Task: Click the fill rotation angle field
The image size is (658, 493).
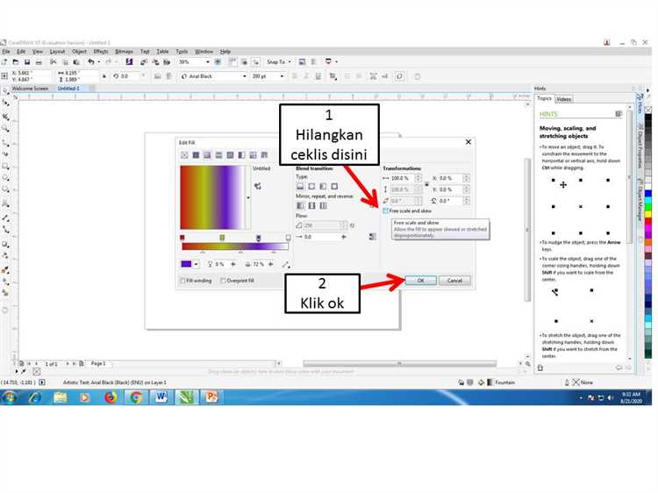Action: tap(450, 201)
